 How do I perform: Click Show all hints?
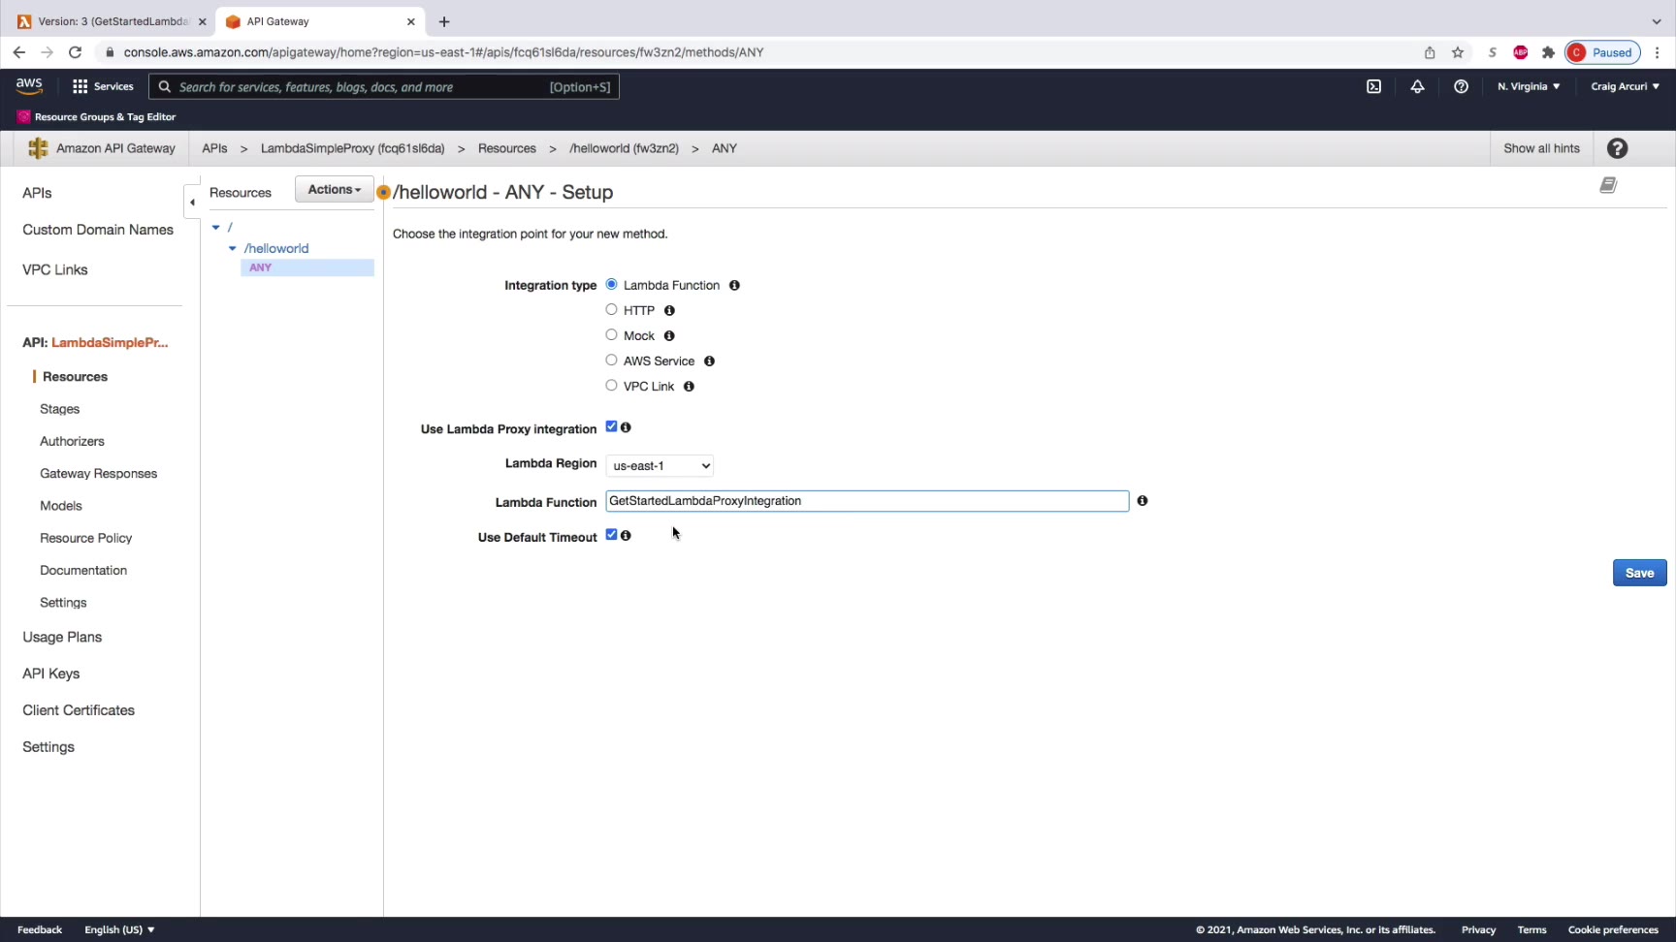click(x=1541, y=148)
